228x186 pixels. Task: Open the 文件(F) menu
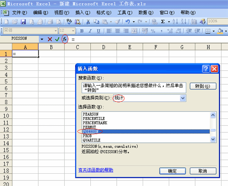(x=20, y=13)
